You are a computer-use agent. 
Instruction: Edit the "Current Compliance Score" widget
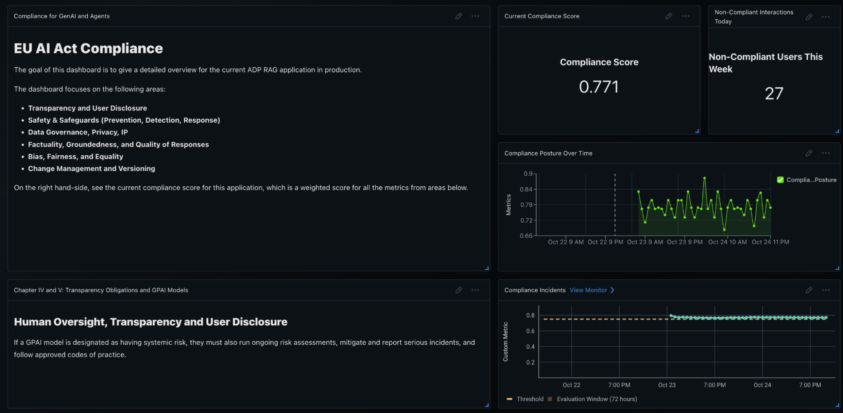coord(668,16)
